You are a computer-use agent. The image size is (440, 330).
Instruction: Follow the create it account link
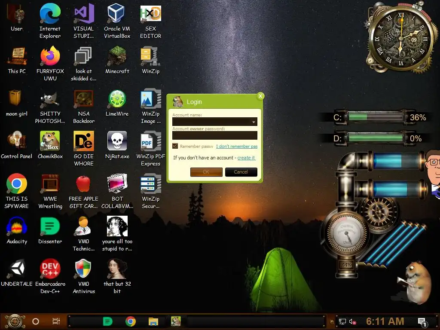click(246, 158)
